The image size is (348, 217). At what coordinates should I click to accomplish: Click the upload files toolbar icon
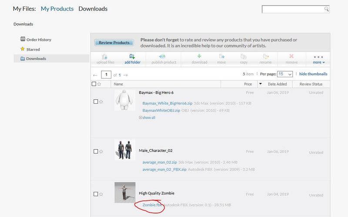click(x=105, y=57)
